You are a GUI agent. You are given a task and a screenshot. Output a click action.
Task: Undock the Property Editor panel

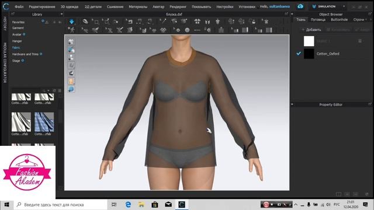coord(370,104)
